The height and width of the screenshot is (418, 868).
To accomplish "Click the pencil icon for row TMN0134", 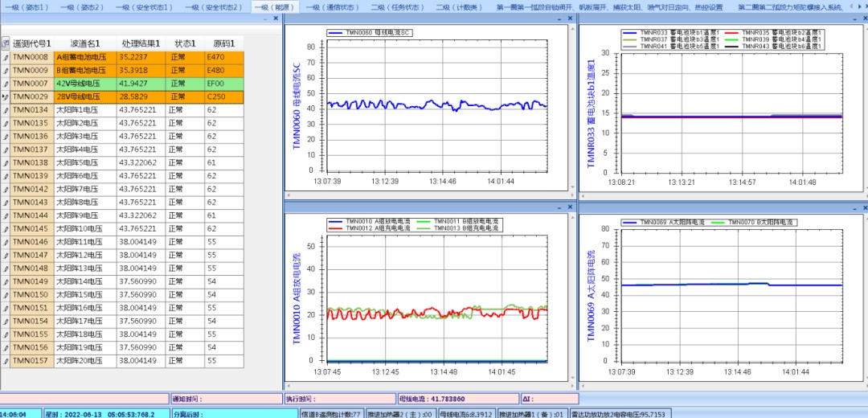I will tap(5, 109).
